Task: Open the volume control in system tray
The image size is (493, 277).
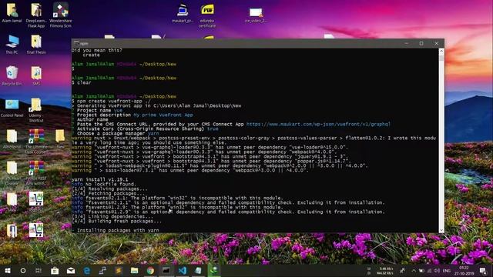Action: click(437, 270)
